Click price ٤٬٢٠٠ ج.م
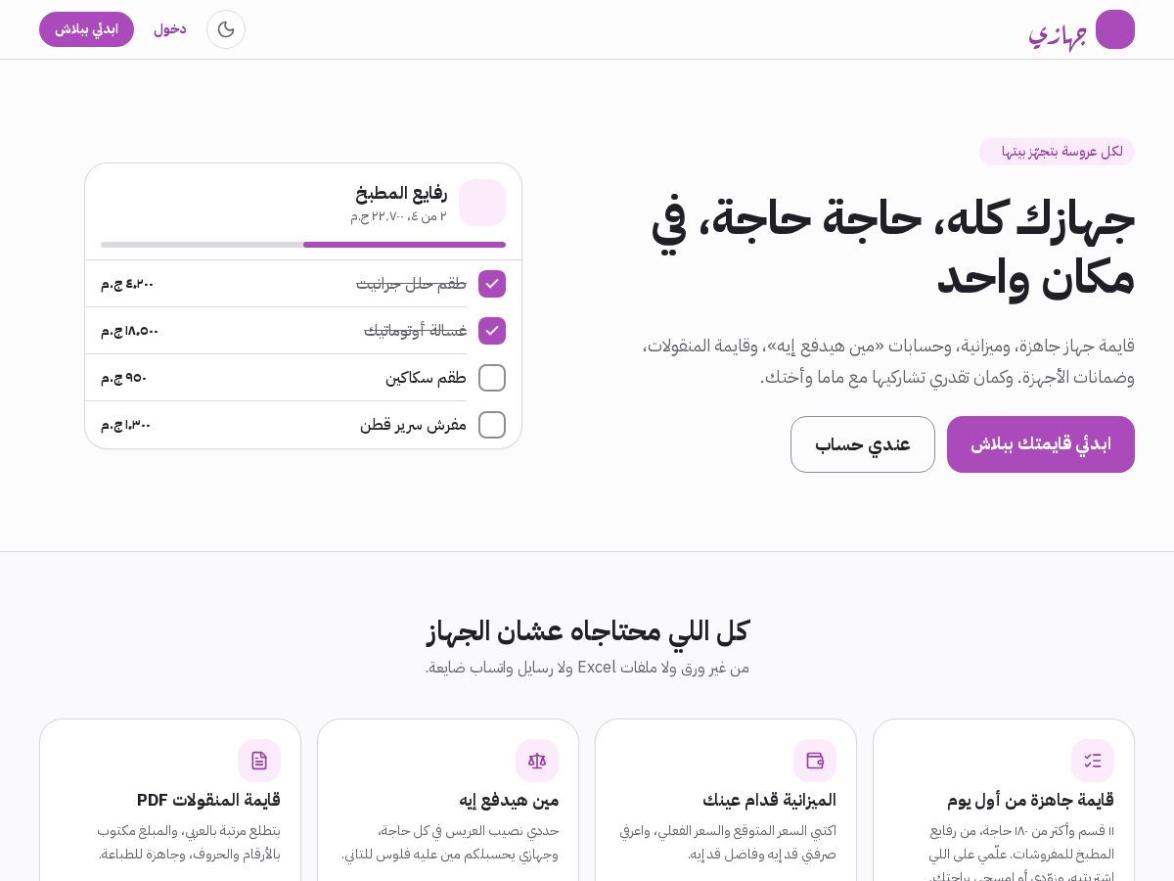Viewport: 1174px width, 881px height. click(127, 284)
